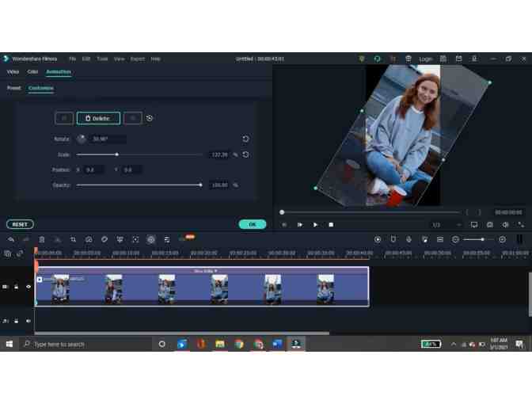Screen dimensions: 532x404
Task: Click the Undo arrow in timeline toolbar
Action: pyautogui.click(x=11, y=239)
